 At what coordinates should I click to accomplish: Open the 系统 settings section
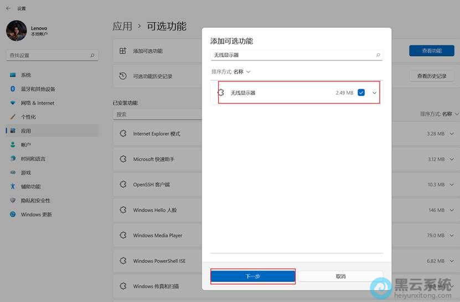coord(52,75)
